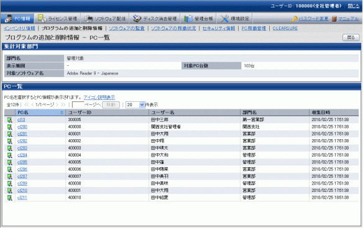Open PC link cl13
The width and height of the screenshot is (363, 228).
tap(21, 120)
